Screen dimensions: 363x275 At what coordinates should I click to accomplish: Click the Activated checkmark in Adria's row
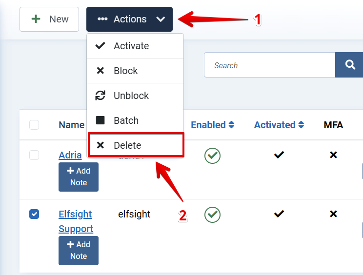[279, 155]
